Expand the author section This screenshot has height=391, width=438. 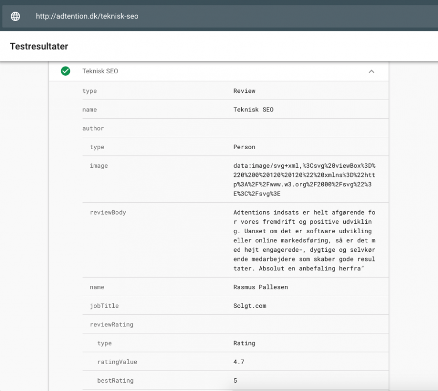tap(93, 128)
